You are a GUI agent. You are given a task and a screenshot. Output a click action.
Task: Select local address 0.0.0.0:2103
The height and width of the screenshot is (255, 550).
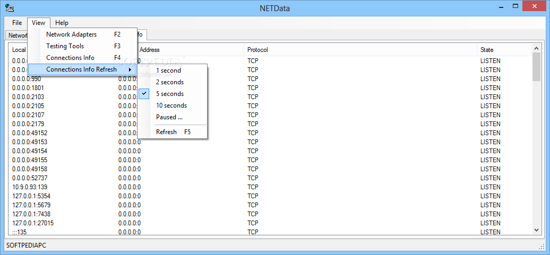(28, 96)
